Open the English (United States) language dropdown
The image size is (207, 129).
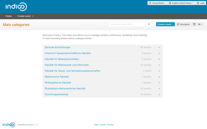(181, 3)
